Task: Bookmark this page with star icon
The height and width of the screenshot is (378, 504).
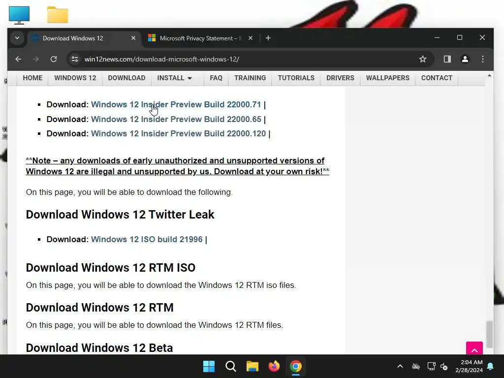Action: (x=423, y=59)
